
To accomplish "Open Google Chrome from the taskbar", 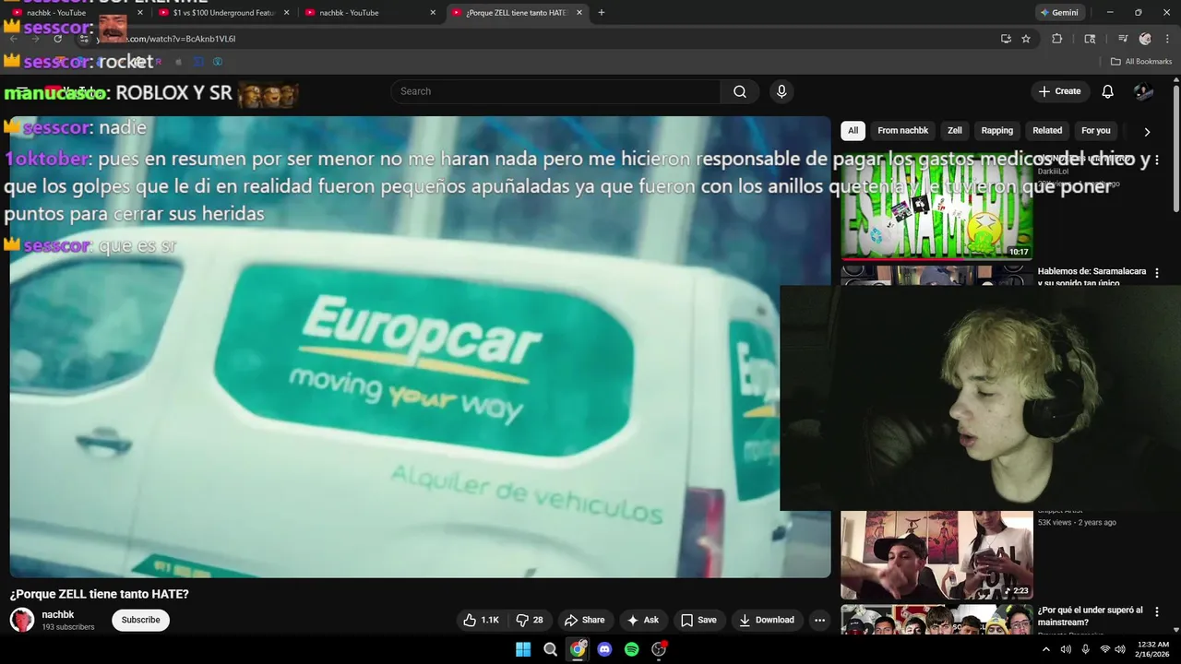I will pos(578,649).
